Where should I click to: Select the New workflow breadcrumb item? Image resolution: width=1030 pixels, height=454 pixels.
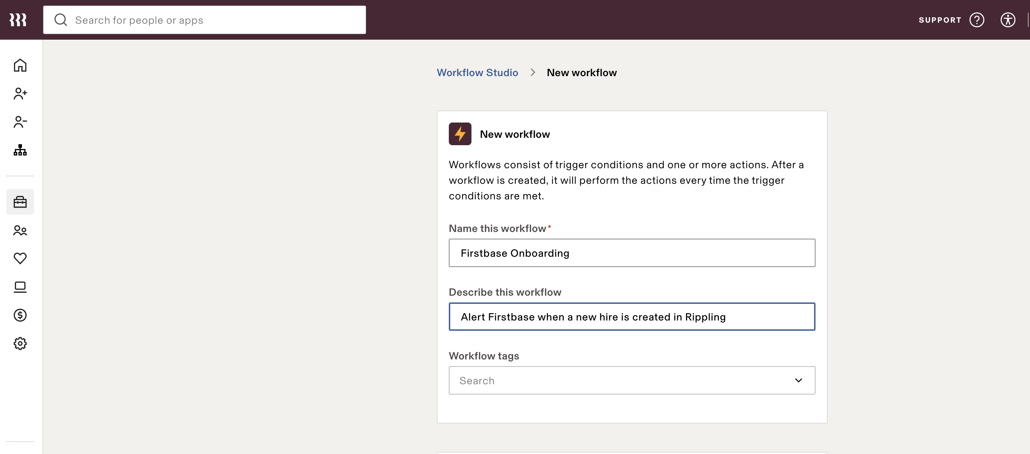(x=582, y=72)
